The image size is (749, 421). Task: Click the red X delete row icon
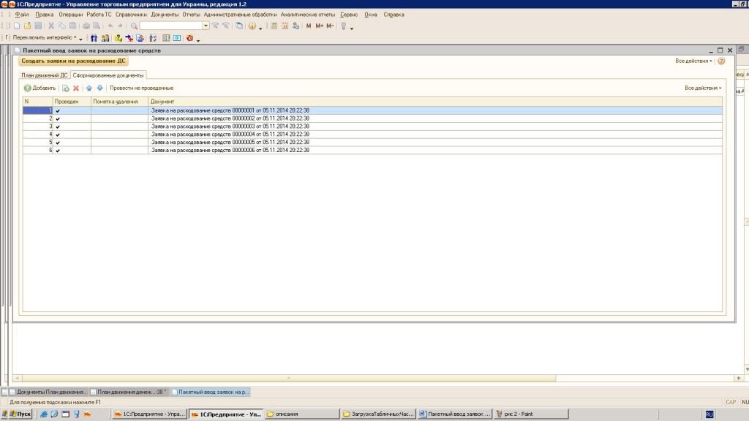coord(76,88)
